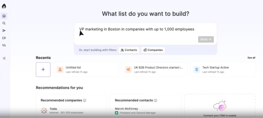The image size is (263, 118).
Task: Click the Trello company logo
Action: tap(44, 111)
